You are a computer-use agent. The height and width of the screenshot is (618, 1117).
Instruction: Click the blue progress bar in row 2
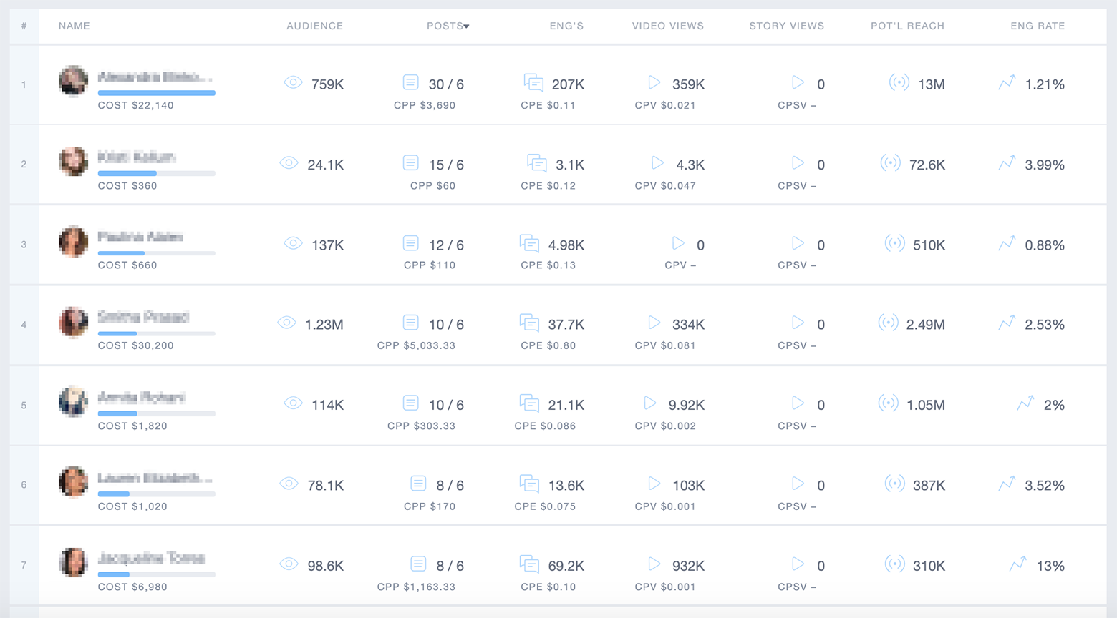(127, 173)
